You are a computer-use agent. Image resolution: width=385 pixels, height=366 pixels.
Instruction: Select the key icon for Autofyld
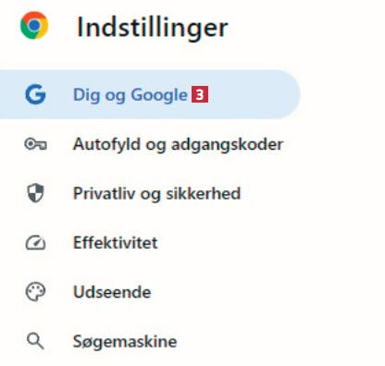pos(35,144)
